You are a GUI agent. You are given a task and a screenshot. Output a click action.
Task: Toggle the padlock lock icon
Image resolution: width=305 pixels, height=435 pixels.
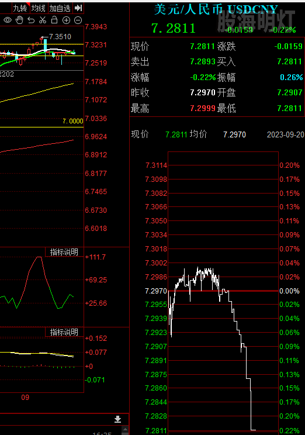[x=54, y=20]
